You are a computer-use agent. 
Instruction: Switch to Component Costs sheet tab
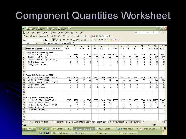pos(60,122)
